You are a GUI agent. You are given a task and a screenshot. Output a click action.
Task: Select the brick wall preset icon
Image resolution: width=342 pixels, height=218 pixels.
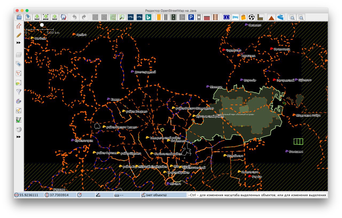207,17
